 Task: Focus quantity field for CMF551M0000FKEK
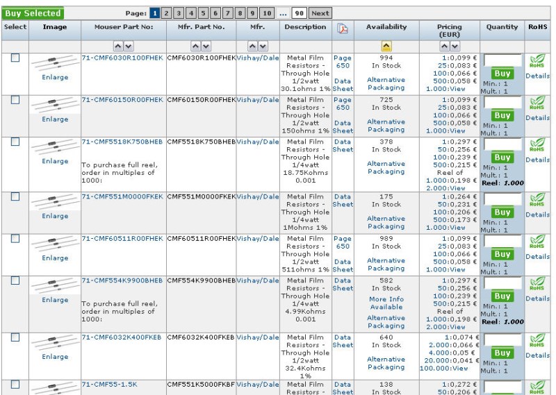tap(502, 199)
